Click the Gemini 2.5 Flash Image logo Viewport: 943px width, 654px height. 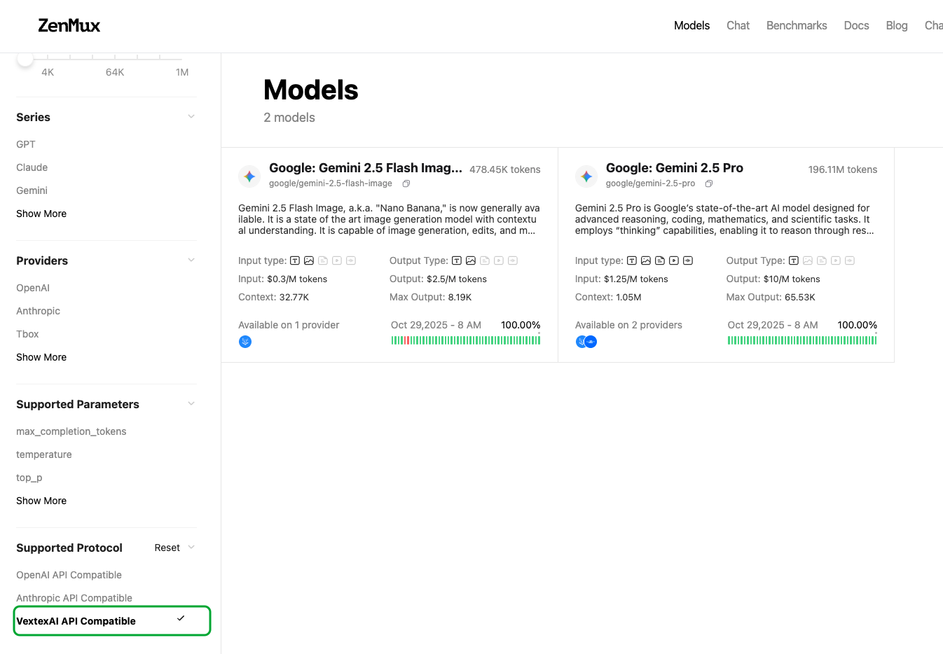click(x=249, y=176)
